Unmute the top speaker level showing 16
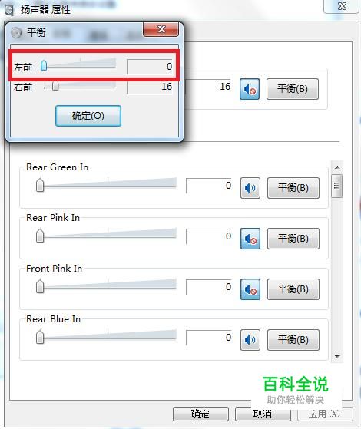 click(250, 89)
